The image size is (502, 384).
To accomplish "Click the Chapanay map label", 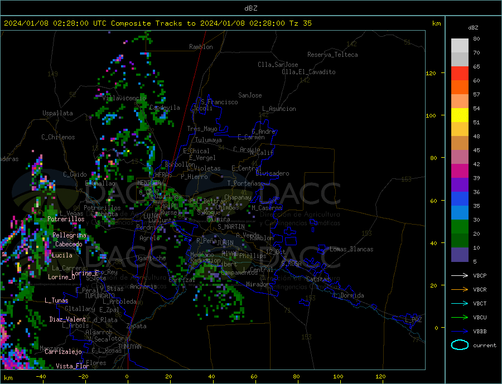I will (238, 197).
